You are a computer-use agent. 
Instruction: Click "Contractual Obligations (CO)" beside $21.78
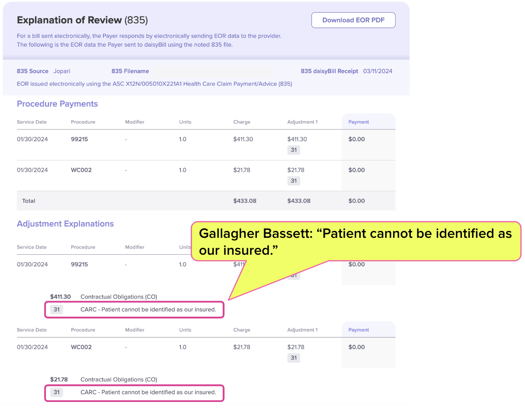pos(119,379)
